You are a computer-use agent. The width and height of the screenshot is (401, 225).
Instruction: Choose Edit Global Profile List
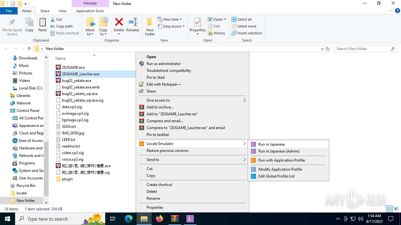(x=288, y=176)
